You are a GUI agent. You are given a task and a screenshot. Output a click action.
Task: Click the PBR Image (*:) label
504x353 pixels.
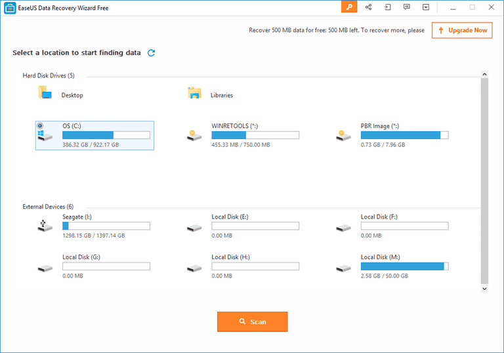pyautogui.click(x=380, y=126)
